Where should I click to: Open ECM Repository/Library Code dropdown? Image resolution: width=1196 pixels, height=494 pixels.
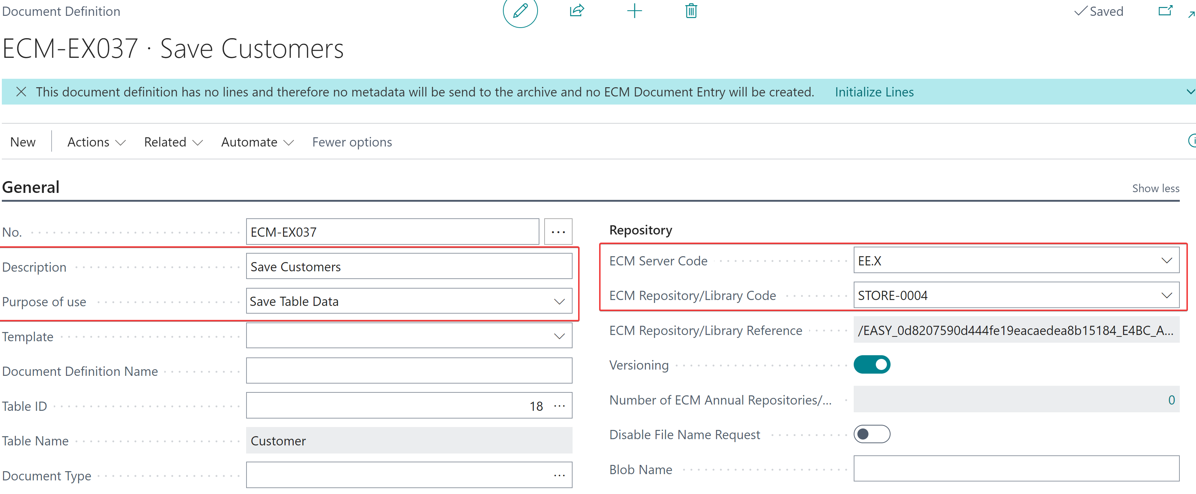1166,296
